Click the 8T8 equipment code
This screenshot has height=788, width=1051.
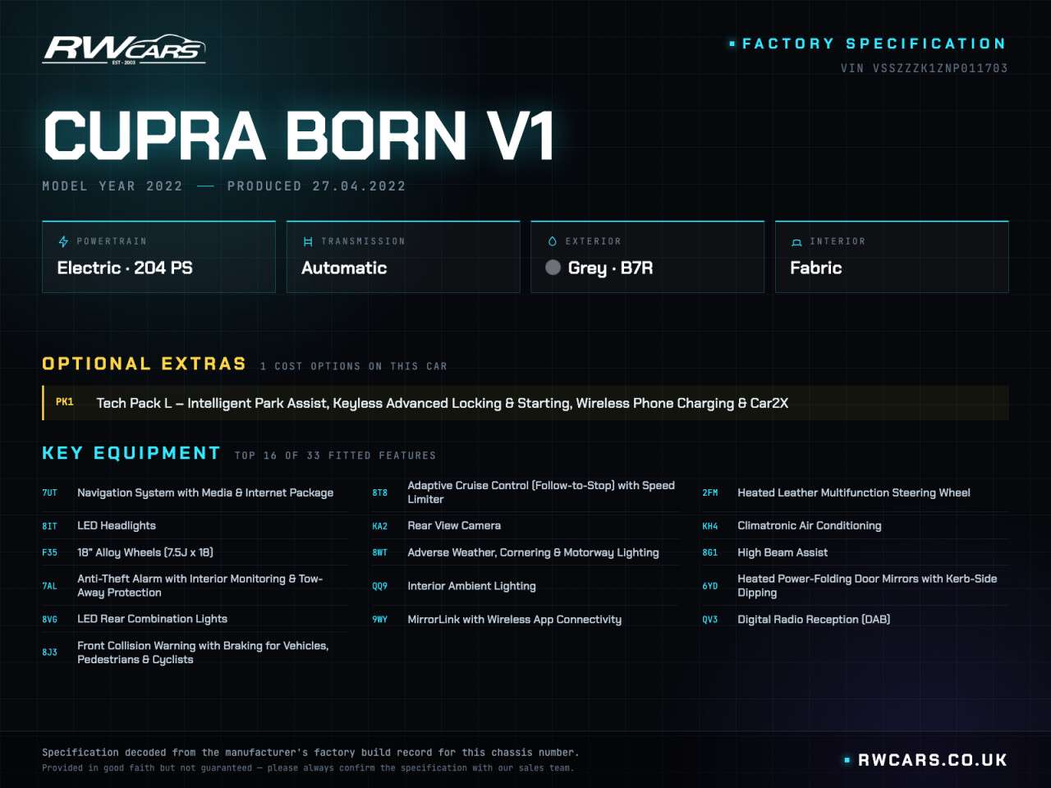380,493
